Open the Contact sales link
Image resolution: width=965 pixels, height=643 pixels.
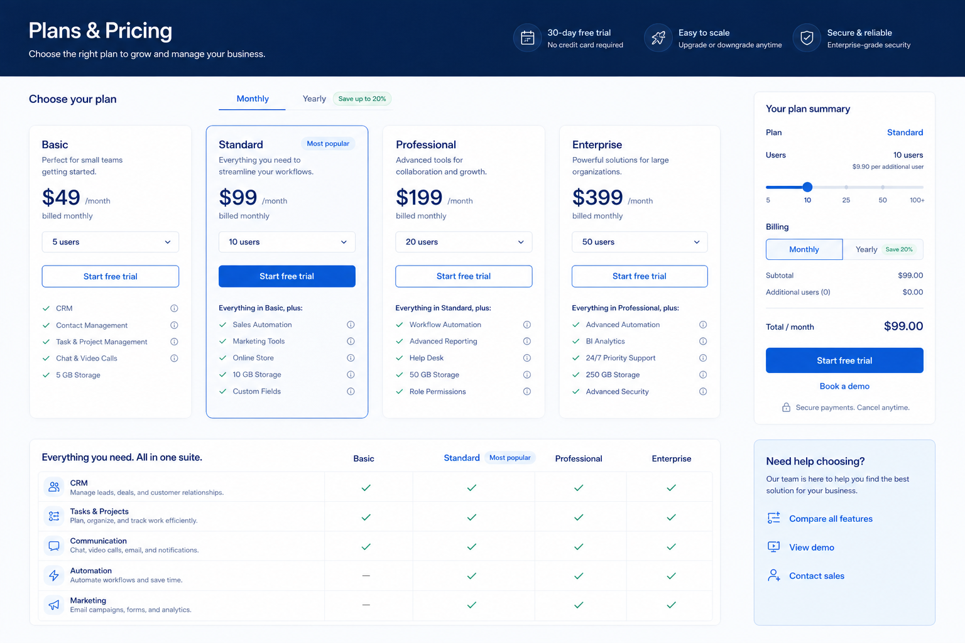tap(817, 576)
